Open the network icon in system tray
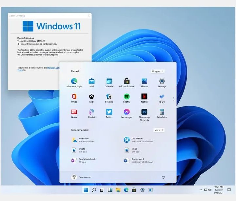This screenshot has height=201, width=236. pos(205,190)
